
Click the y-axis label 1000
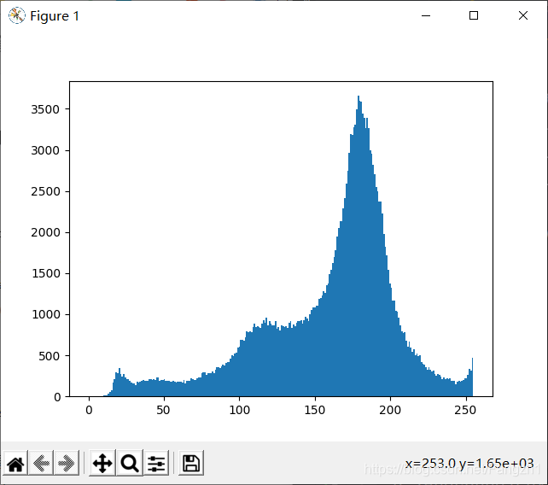pos(45,314)
